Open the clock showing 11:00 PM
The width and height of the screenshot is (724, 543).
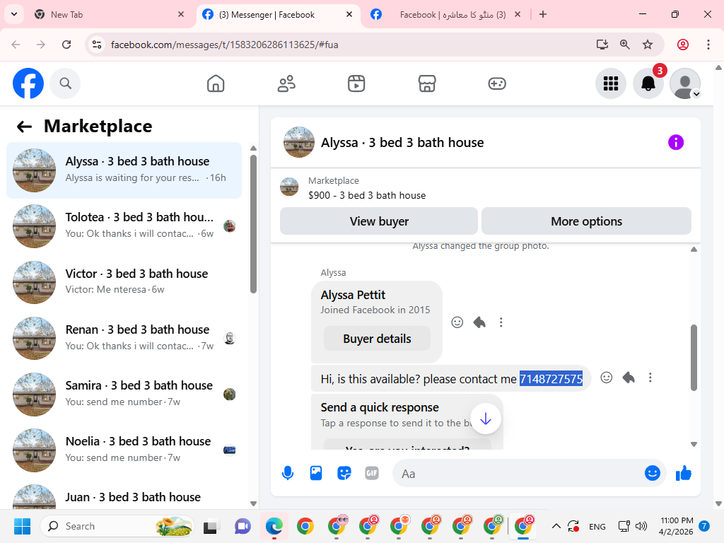coord(676,526)
